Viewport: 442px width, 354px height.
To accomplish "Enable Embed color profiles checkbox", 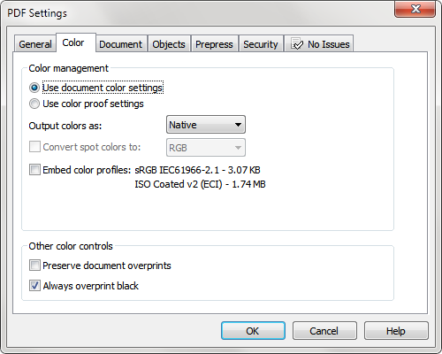I will tap(34, 170).
